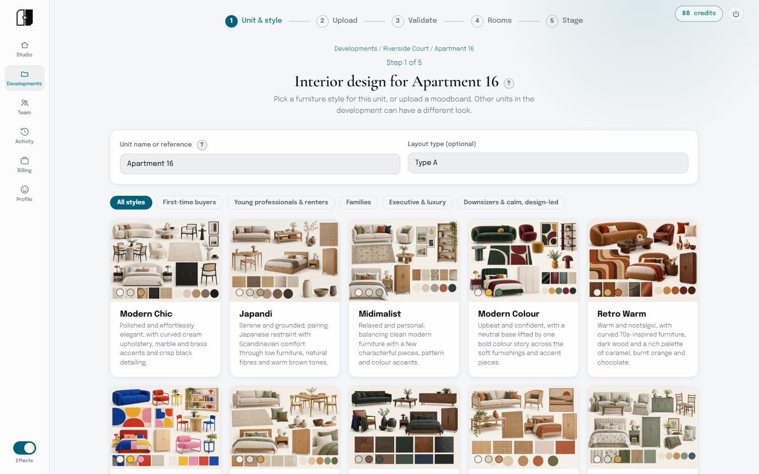Open the Profile page
The image size is (759, 474).
point(24,193)
